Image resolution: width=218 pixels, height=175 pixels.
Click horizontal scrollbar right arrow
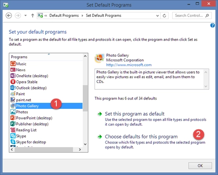tap(80, 149)
